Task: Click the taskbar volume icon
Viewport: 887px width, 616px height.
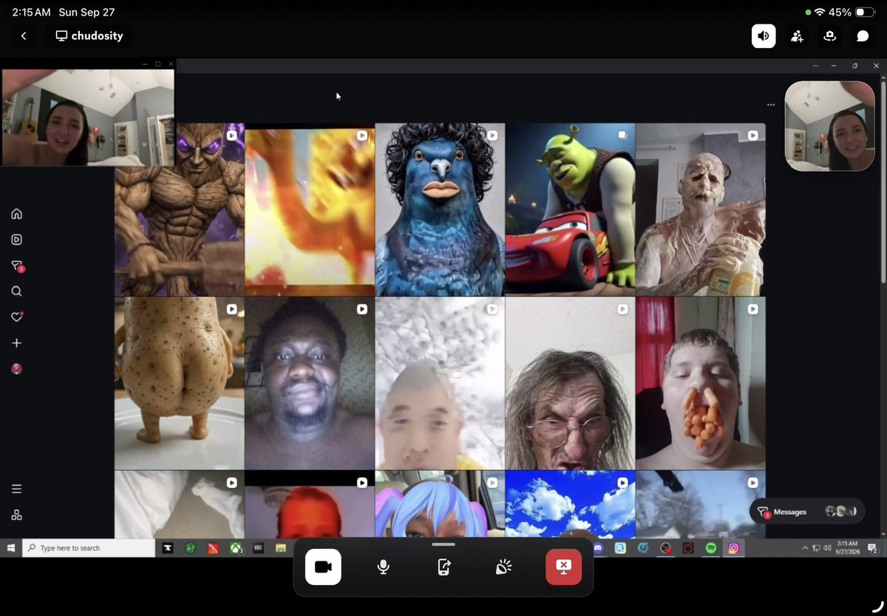Action: 826,548
